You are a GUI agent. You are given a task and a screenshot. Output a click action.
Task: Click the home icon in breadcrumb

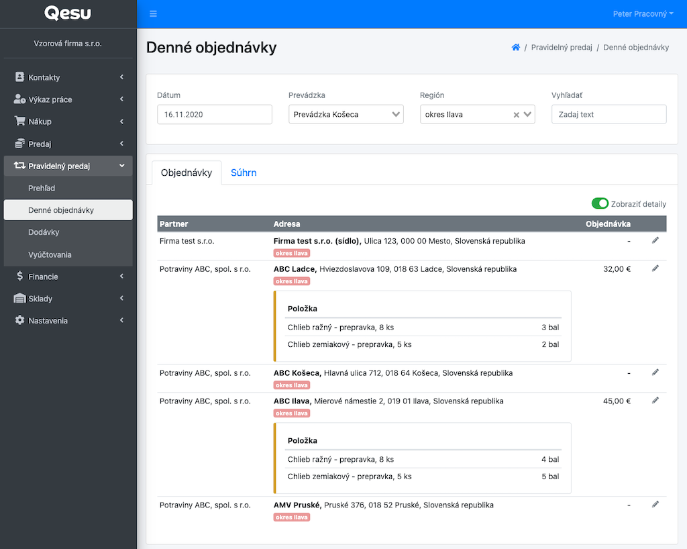coord(515,48)
